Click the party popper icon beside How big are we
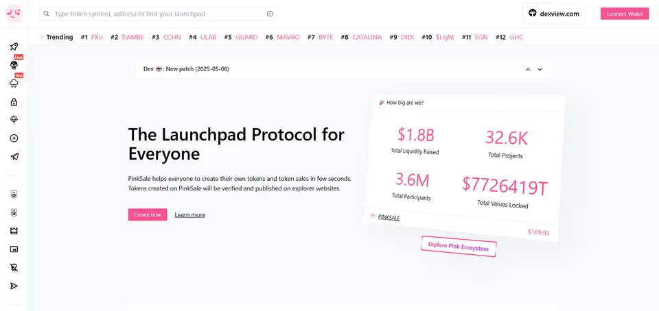 [382, 102]
